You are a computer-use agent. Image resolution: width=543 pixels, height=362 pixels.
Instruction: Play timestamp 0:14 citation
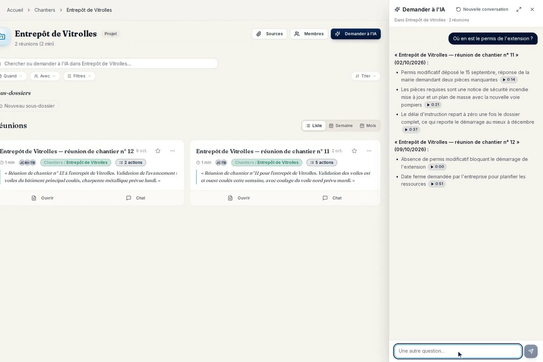(508, 80)
